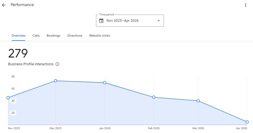253x133 pixels.
Task: Open the Bookings tab
Action: point(54,36)
